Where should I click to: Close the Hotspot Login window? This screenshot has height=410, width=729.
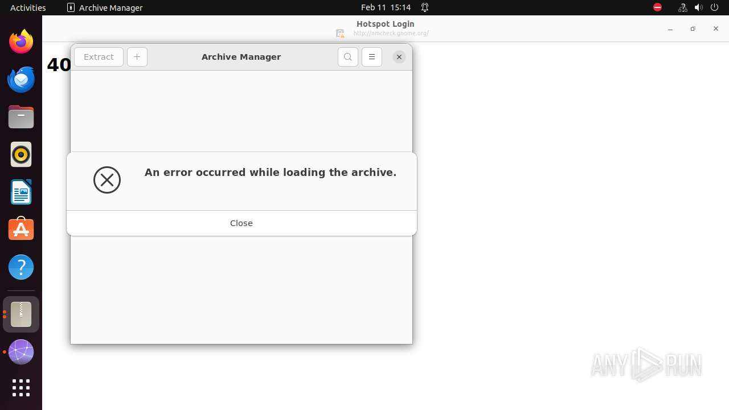coord(716,28)
